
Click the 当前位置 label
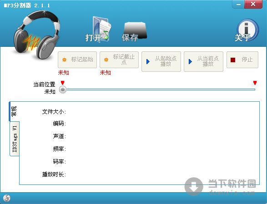tap(44, 85)
